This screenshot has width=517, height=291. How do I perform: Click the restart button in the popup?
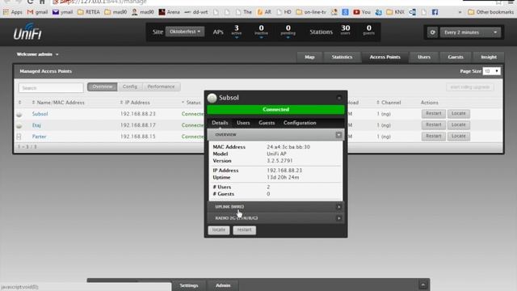pos(244,230)
